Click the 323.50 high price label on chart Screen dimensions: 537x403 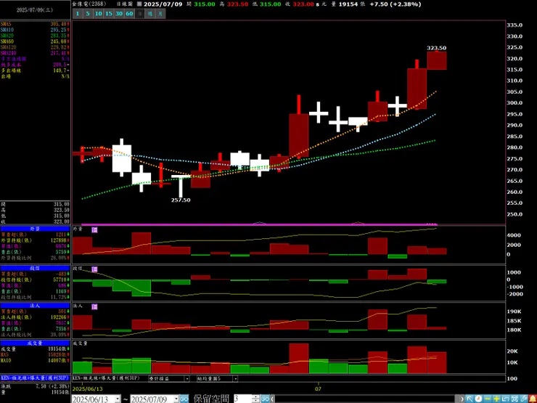(x=437, y=48)
